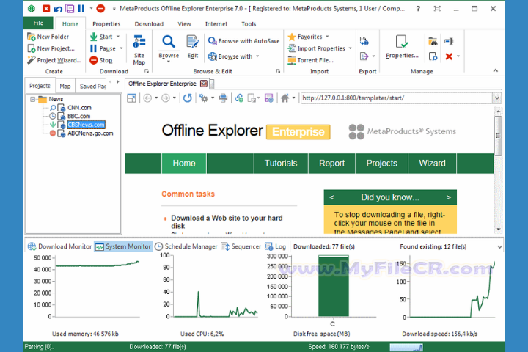Select CNN.com project in tree

coord(79,108)
